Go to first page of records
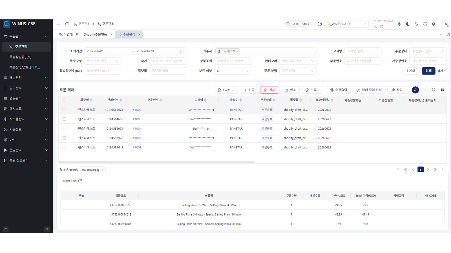This screenshot has height=253, width=451. pyautogui.click(x=398, y=170)
